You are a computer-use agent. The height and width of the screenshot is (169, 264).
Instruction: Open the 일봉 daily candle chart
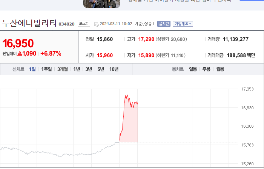pyautogui.click(x=193, y=69)
